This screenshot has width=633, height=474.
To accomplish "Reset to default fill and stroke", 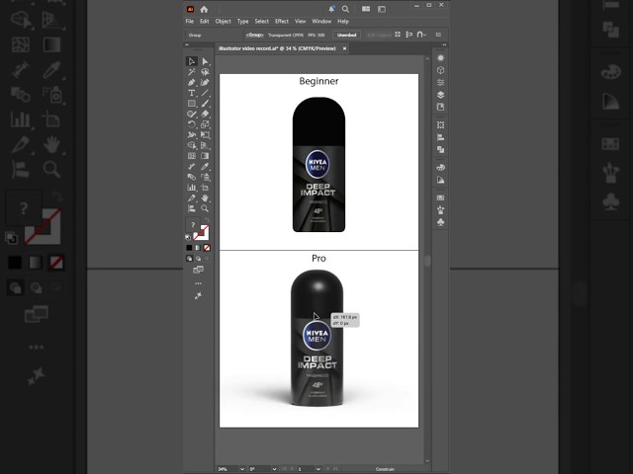I will tap(188, 237).
